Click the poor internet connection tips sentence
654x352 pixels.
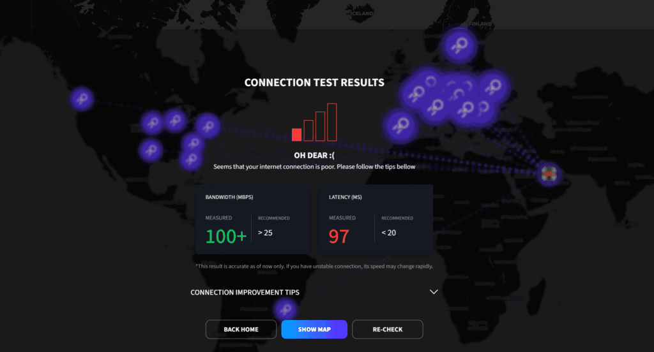click(314, 166)
